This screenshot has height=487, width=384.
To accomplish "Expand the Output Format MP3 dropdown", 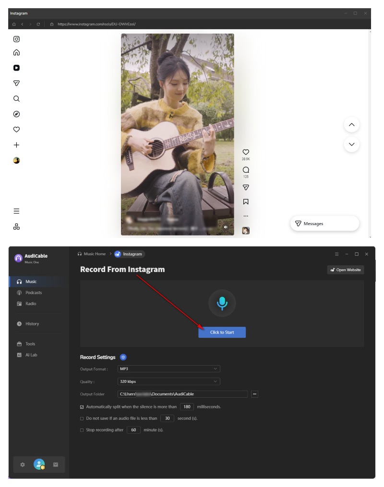I will pos(168,369).
